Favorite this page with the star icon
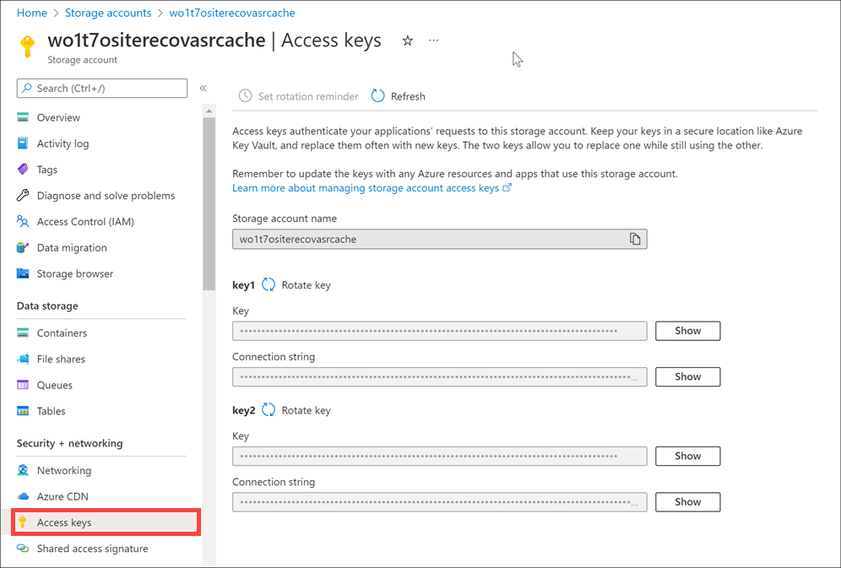 pyautogui.click(x=408, y=41)
